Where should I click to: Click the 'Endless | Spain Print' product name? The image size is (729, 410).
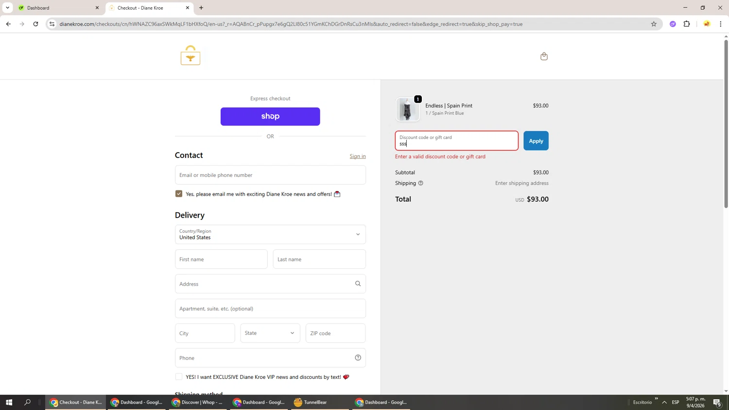449,105
